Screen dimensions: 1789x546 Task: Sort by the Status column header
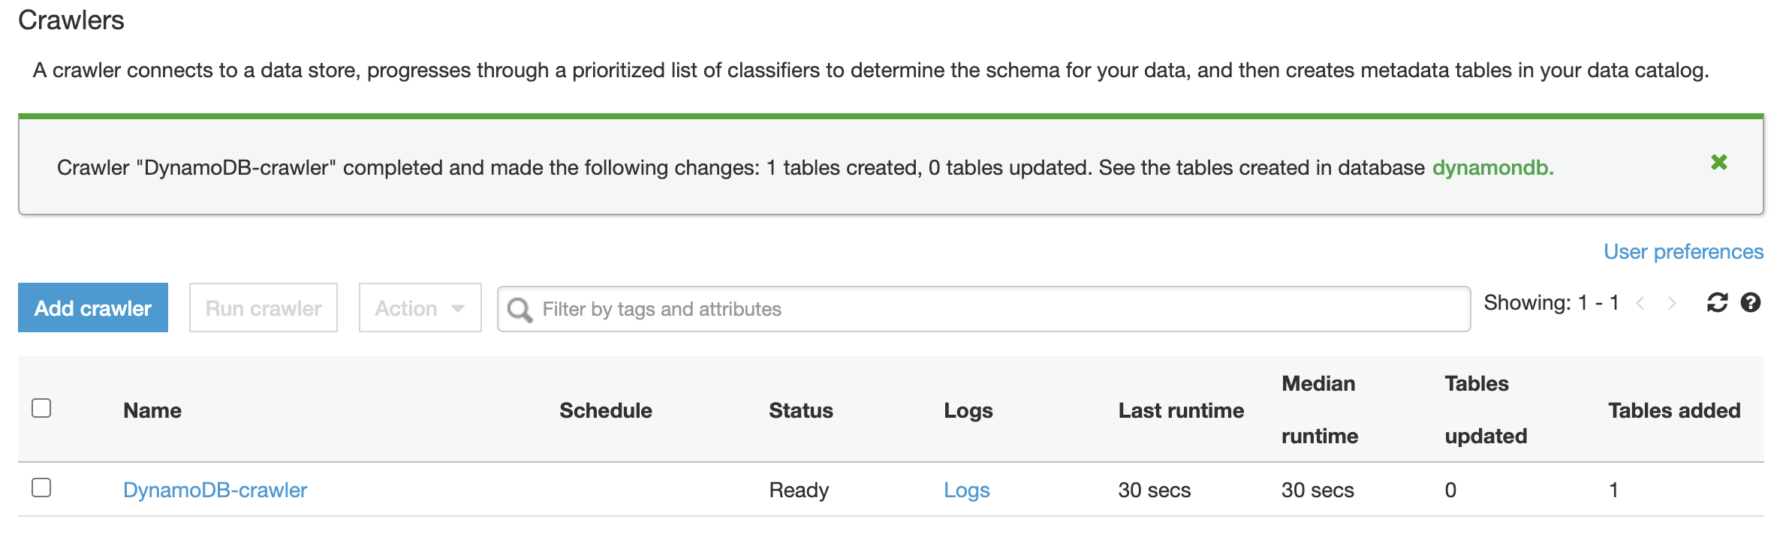(x=801, y=410)
